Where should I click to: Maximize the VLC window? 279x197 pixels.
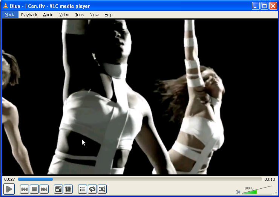pos(264,6)
